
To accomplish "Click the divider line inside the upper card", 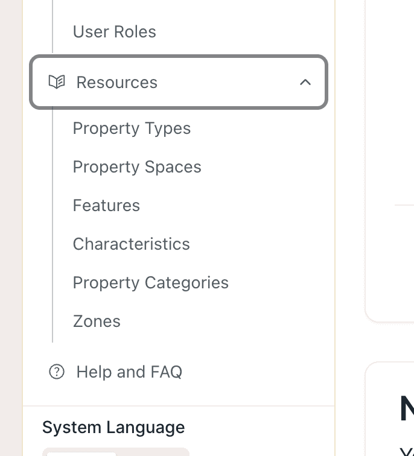I will [x=404, y=205].
